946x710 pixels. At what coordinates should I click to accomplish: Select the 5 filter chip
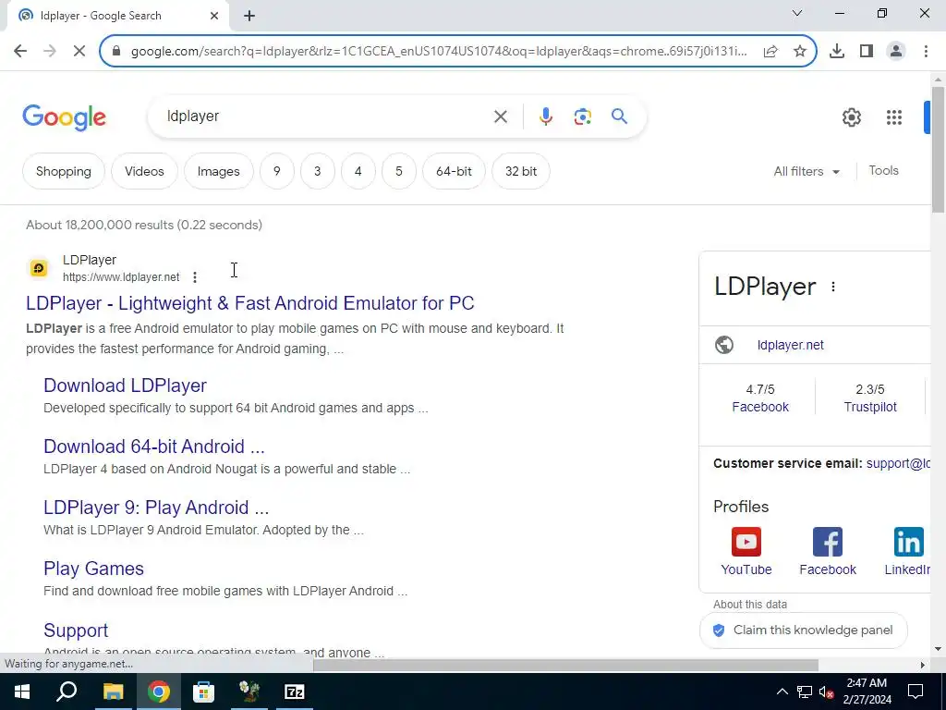[x=399, y=171]
